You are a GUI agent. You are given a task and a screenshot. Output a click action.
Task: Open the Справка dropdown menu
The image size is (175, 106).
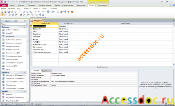(53, 9)
